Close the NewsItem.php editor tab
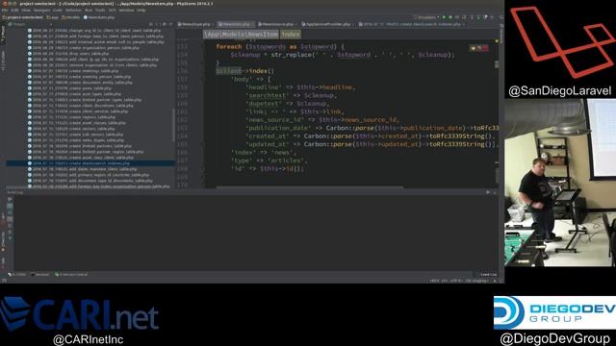 click(252, 24)
